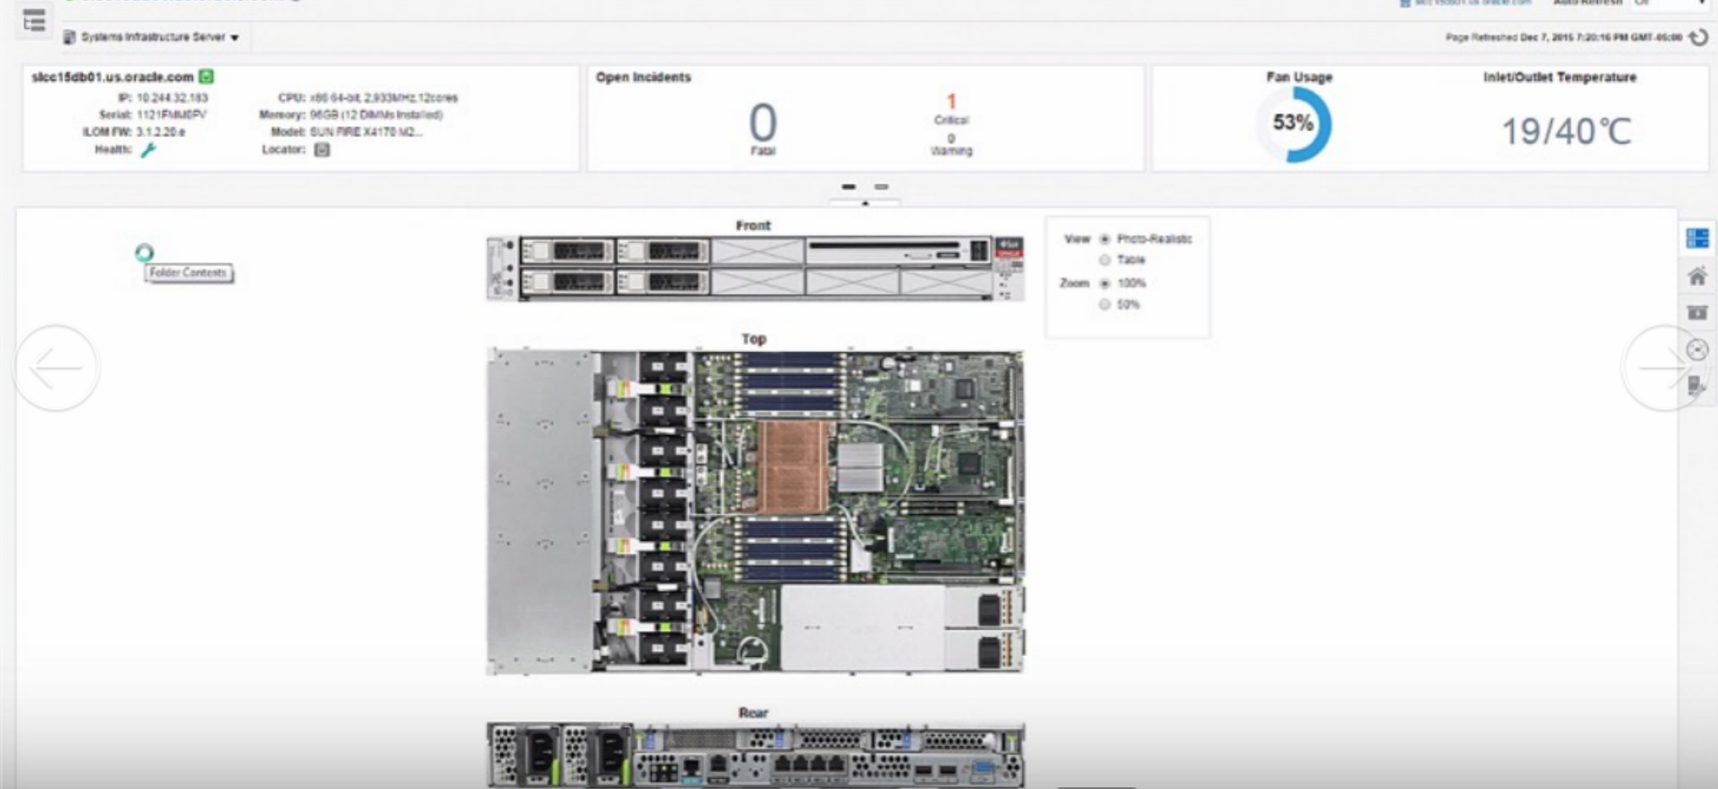Click the Rear view server image
The width and height of the screenshot is (1718, 789).
point(755,755)
